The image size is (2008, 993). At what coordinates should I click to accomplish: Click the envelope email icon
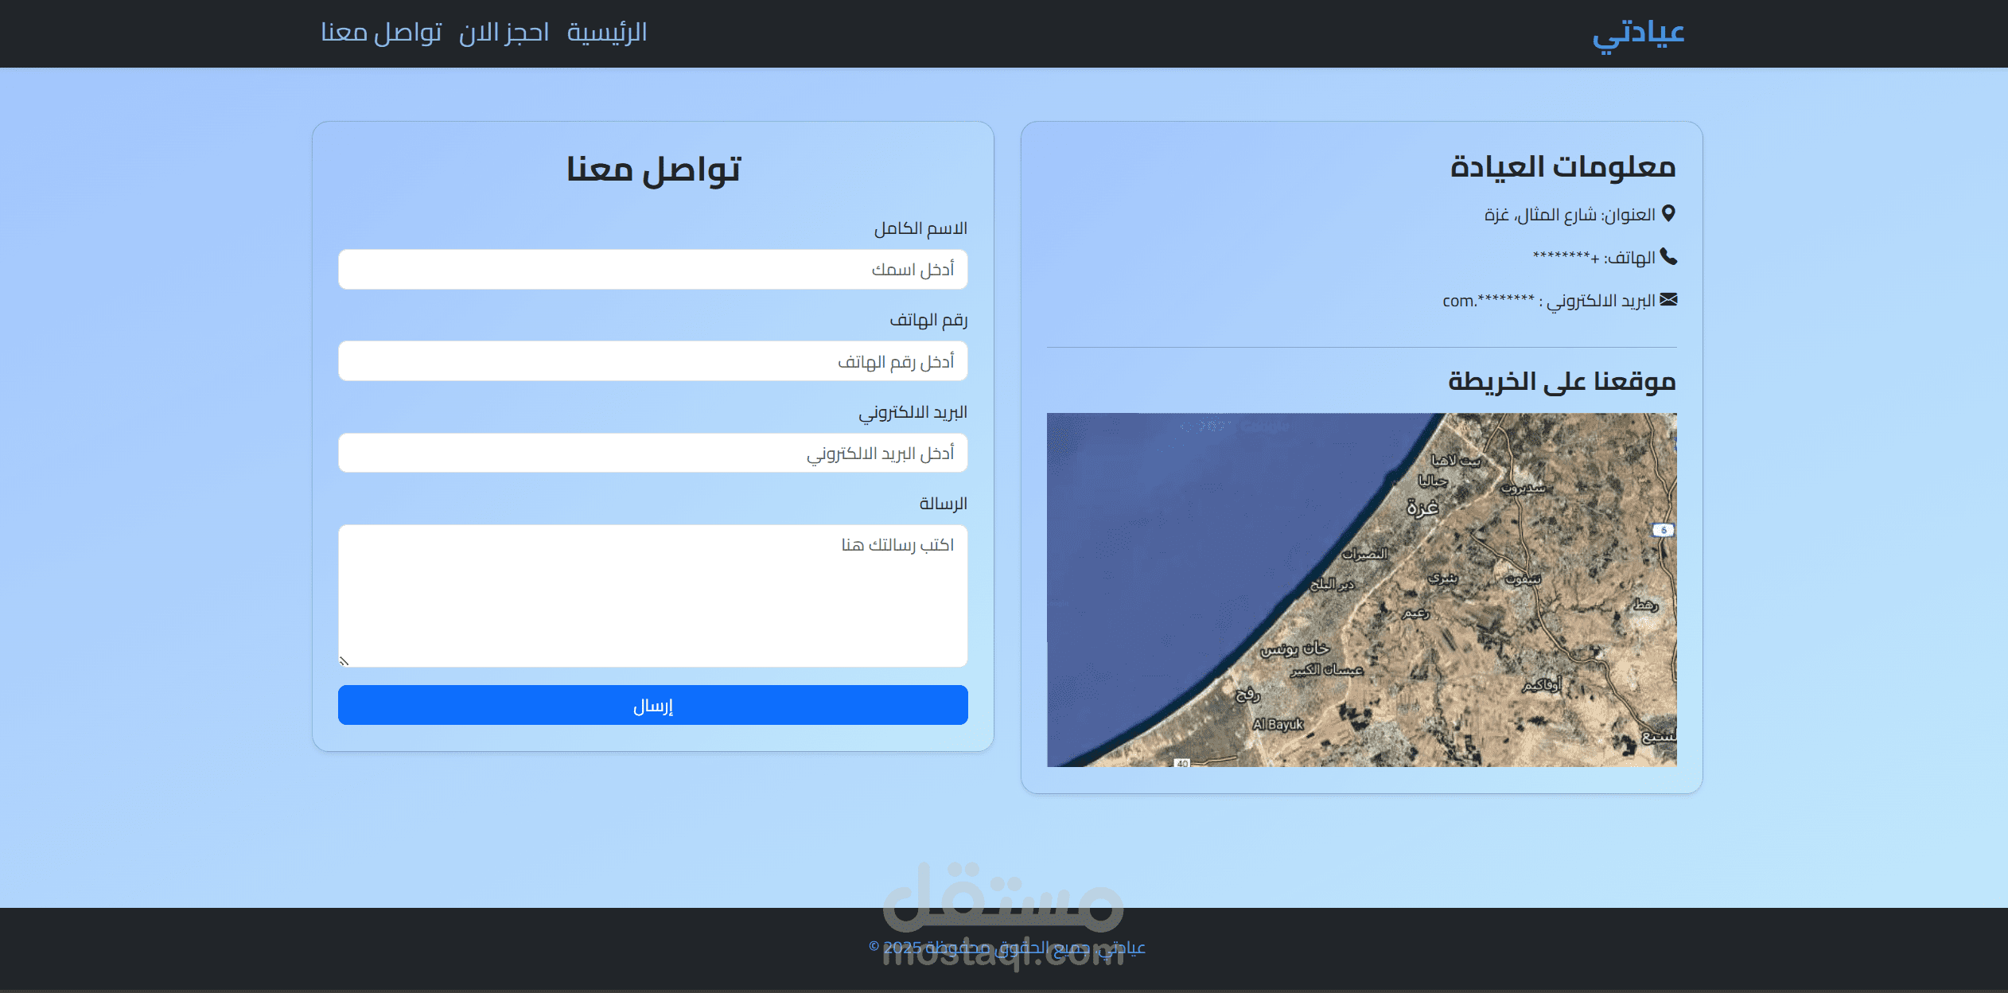[x=1668, y=299]
